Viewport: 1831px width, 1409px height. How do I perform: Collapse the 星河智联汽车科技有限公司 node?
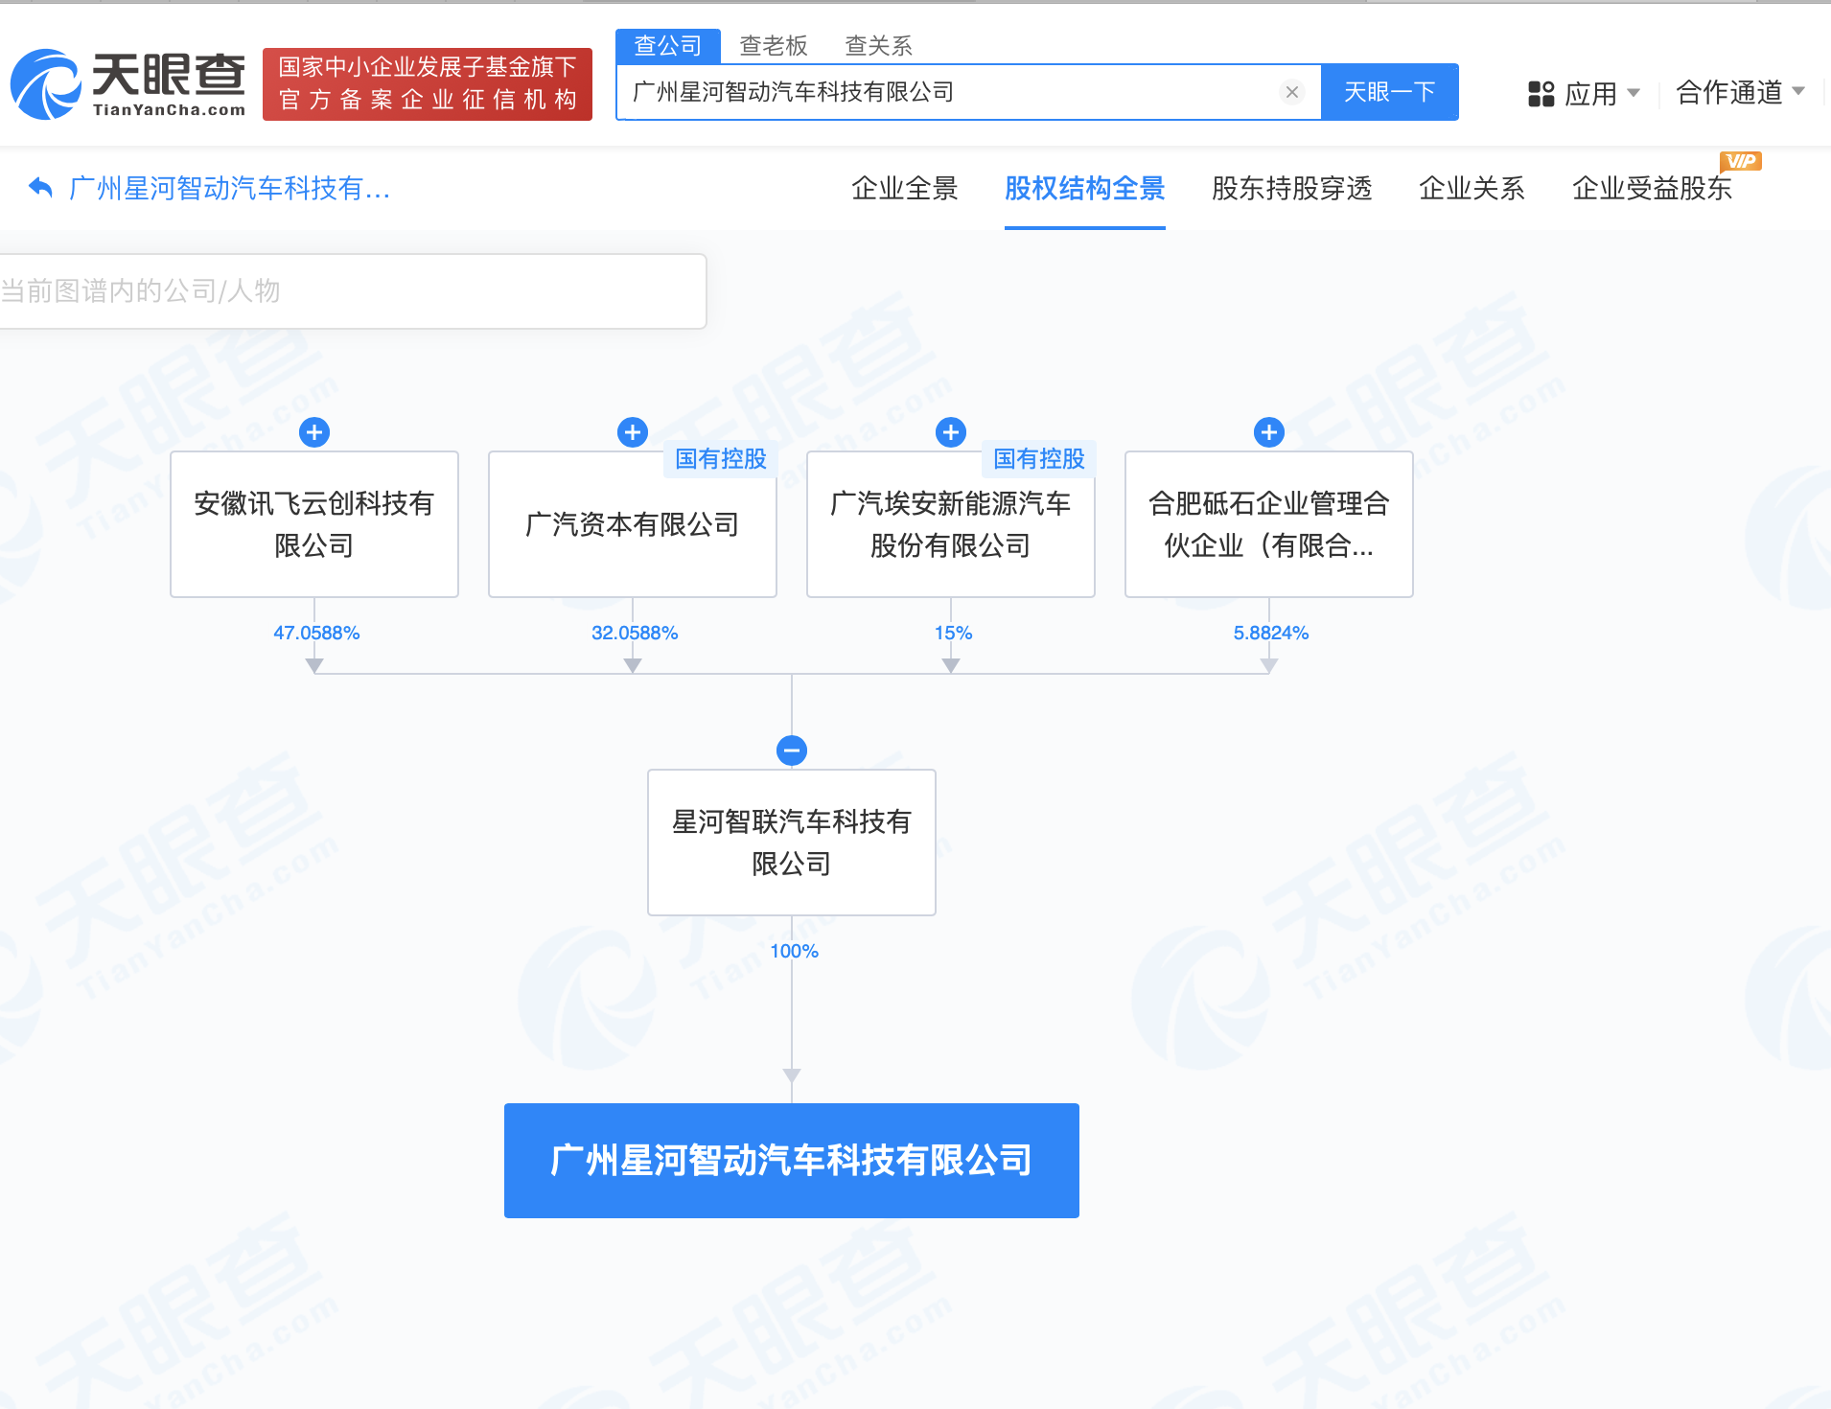click(x=792, y=751)
